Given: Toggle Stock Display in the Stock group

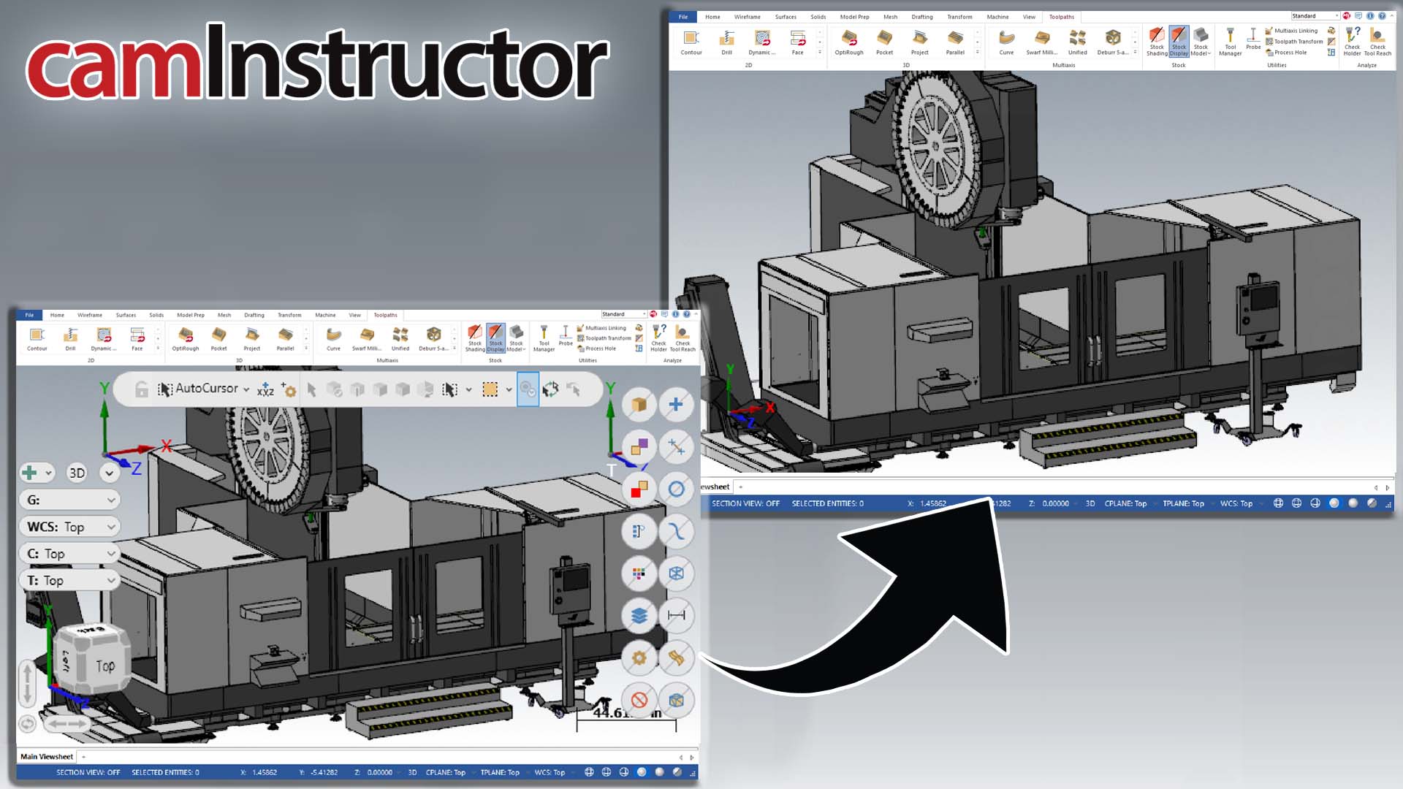Looking at the screenshot, I should coord(495,338).
